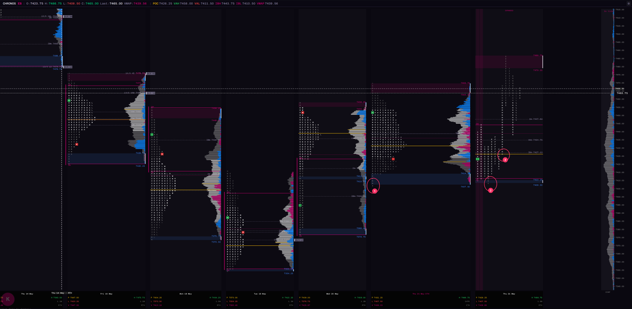The image size is (632, 309).
Task: Click the CHRONOS app label
Action: tap(9, 4)
